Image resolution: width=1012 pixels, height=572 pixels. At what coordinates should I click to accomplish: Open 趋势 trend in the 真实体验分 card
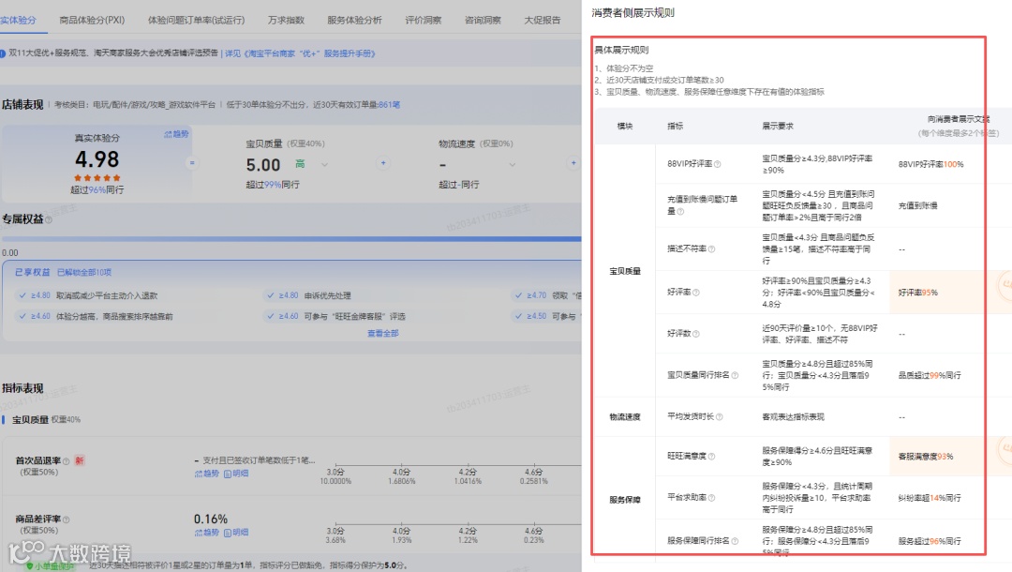[176, 134]
